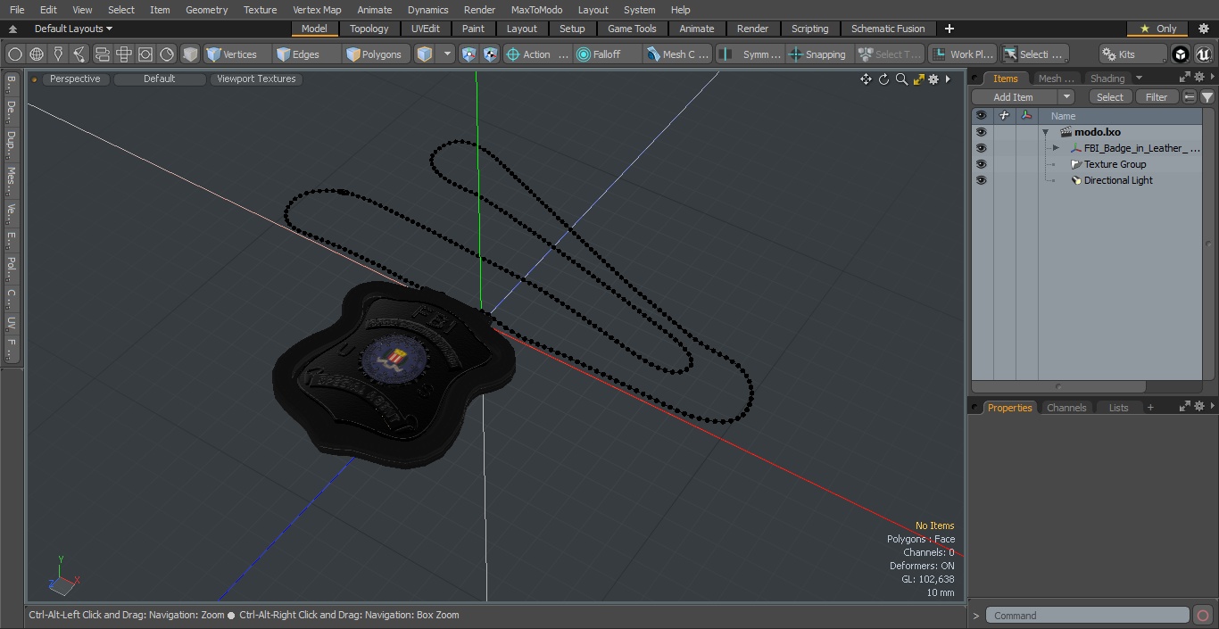Open the File menu
This screenshot has height=629, width=1219.
pyautogui.click(x=17, y=10)
